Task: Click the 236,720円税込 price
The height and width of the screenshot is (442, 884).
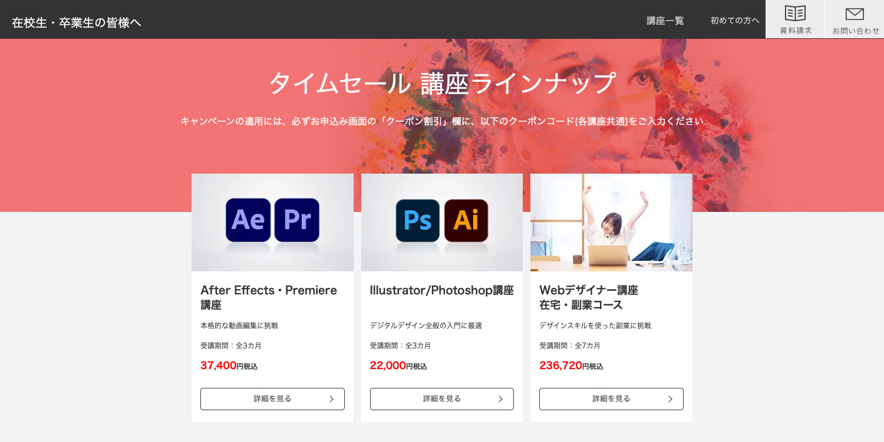Action: (x=571, y=365)
